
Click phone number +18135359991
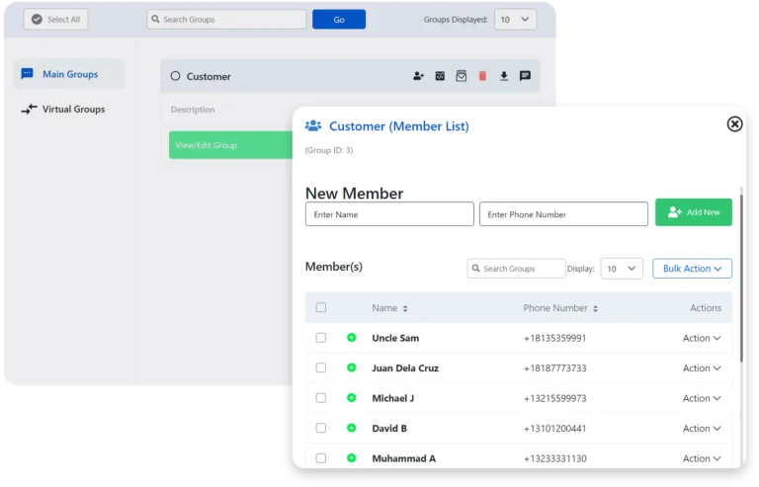pyautogui.click(x=554, y=338)
